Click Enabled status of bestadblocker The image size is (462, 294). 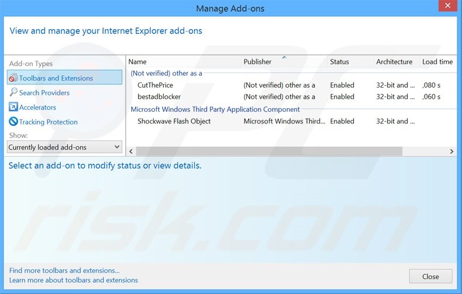(x=342, y=96)
